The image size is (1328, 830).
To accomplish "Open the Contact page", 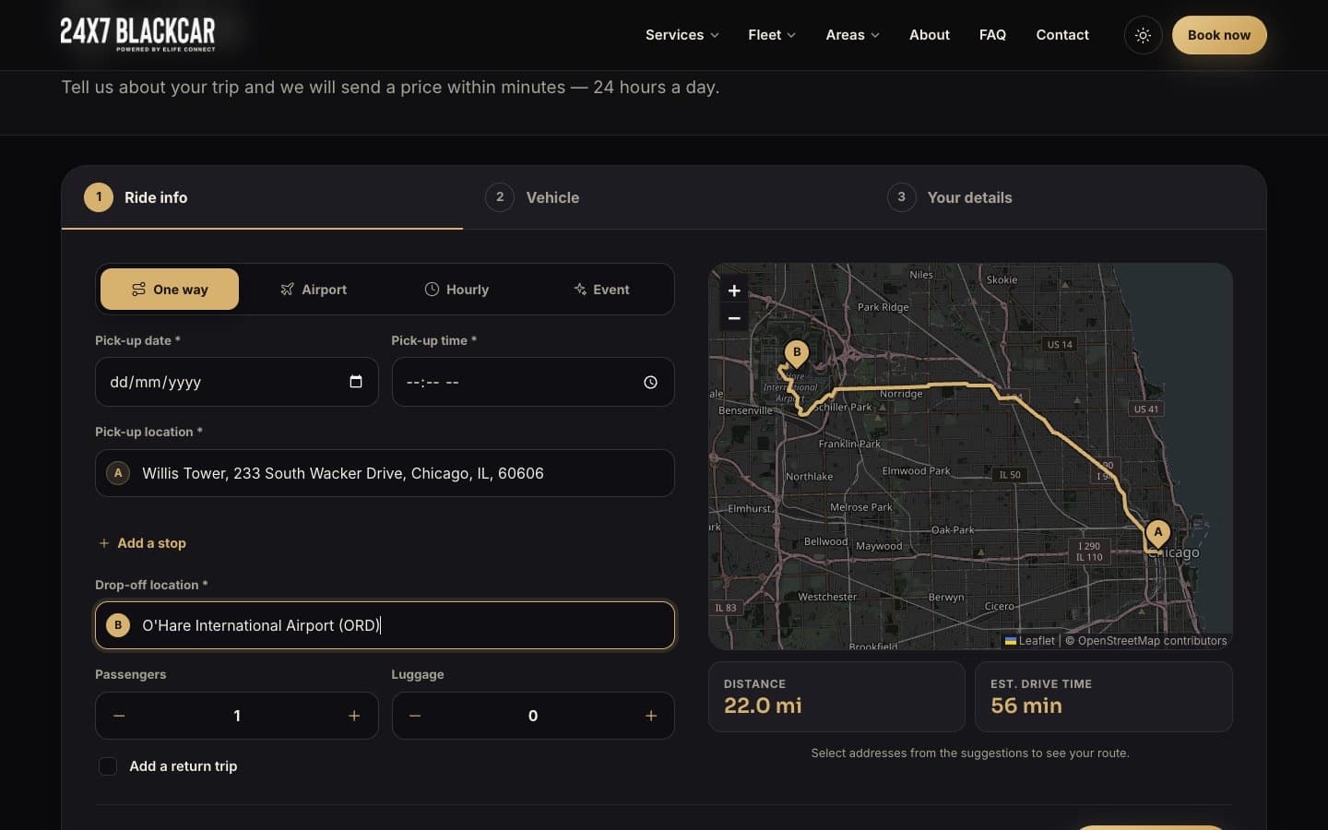I will pos(1062,35).
